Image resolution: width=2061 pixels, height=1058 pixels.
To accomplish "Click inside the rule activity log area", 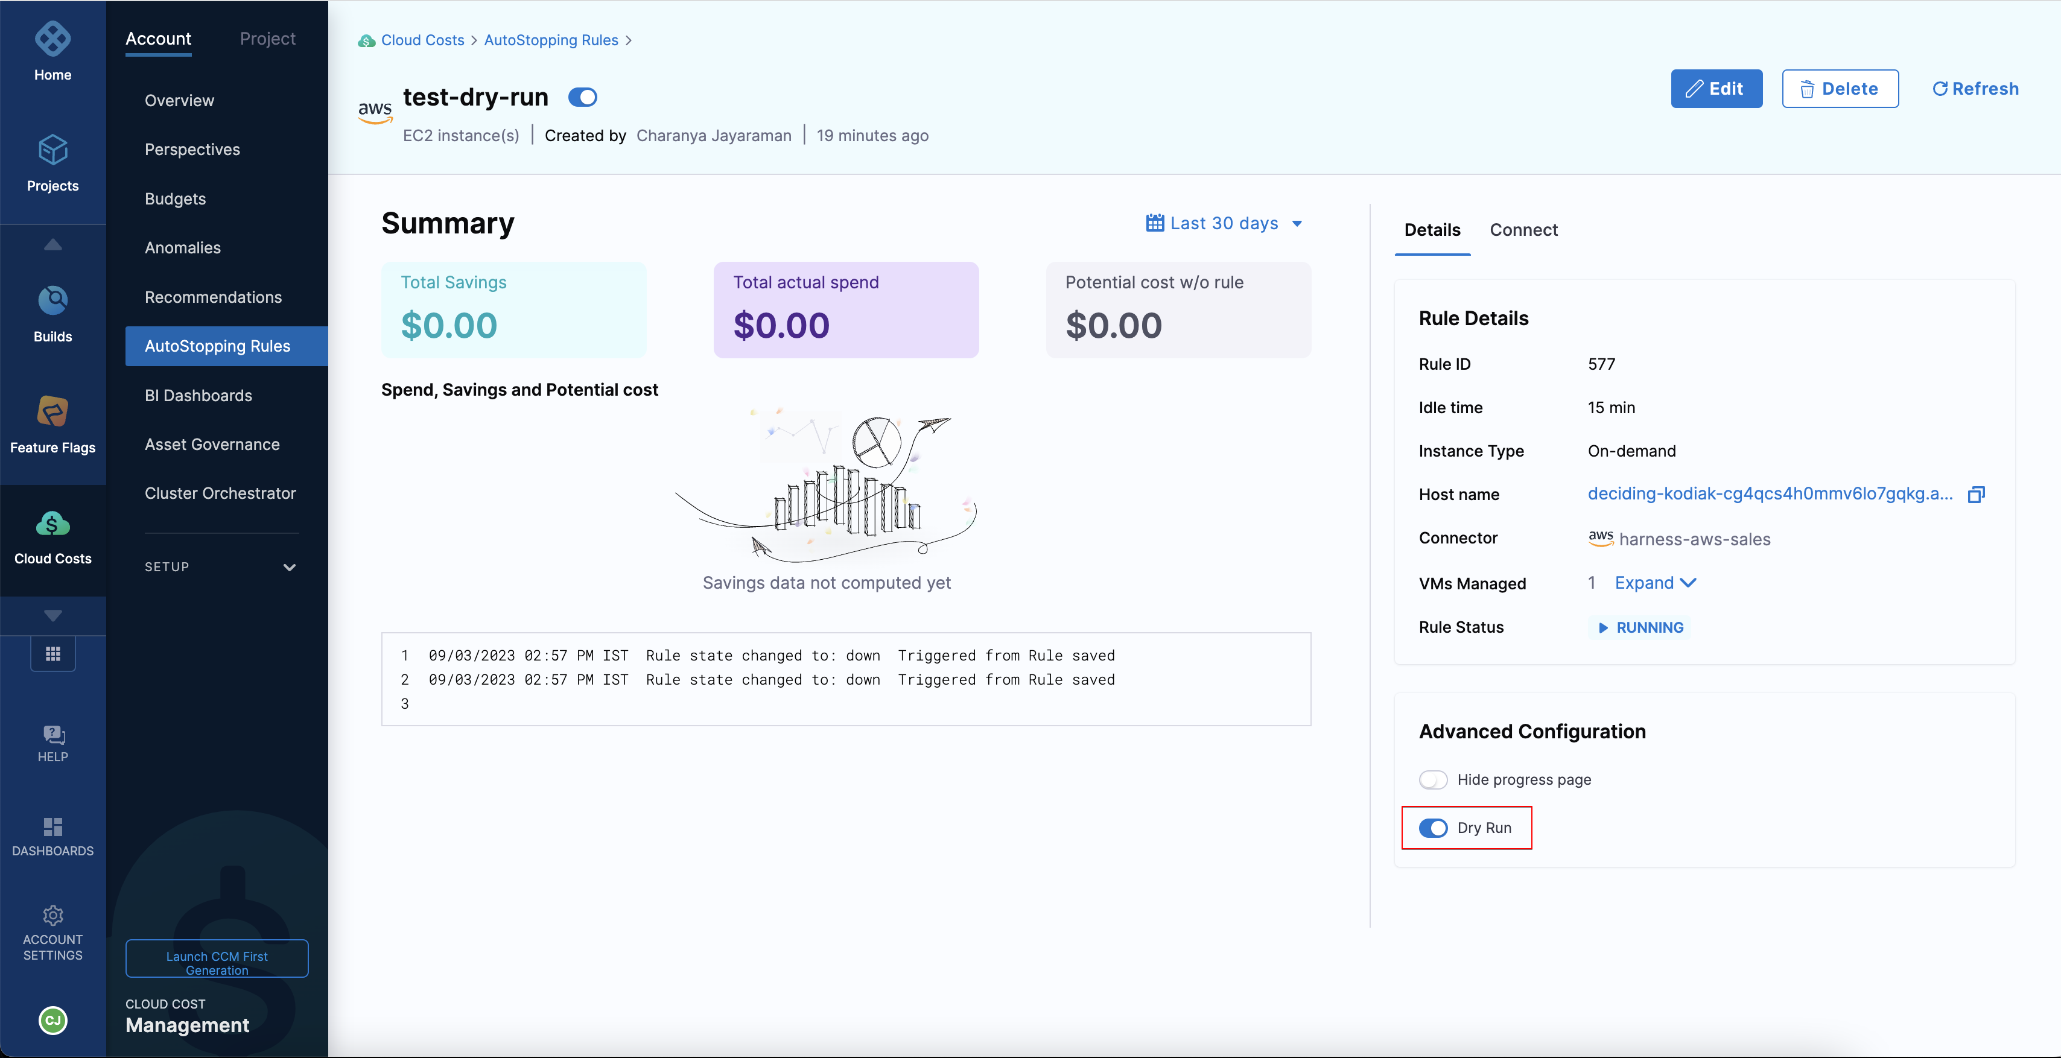I will pos(845,680).
